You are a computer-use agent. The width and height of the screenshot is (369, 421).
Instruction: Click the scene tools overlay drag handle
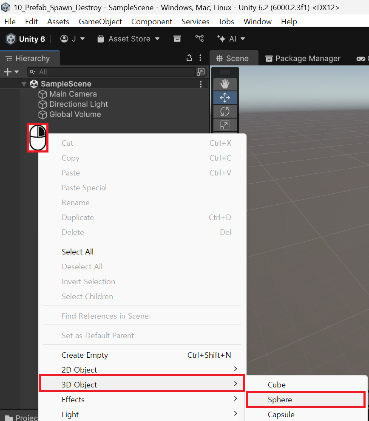click(225, 72)
